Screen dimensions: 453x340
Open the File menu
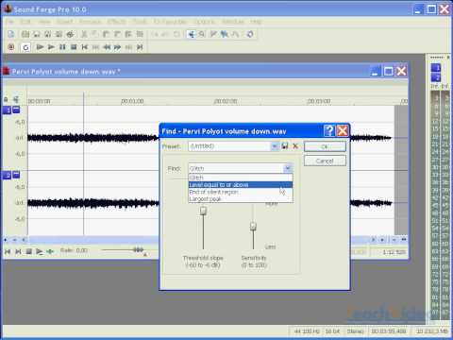pos(9,22)
